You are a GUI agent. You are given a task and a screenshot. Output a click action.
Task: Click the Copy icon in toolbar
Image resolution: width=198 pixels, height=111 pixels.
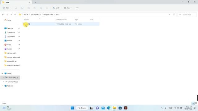pyautogui.click(x=22, y=8)
